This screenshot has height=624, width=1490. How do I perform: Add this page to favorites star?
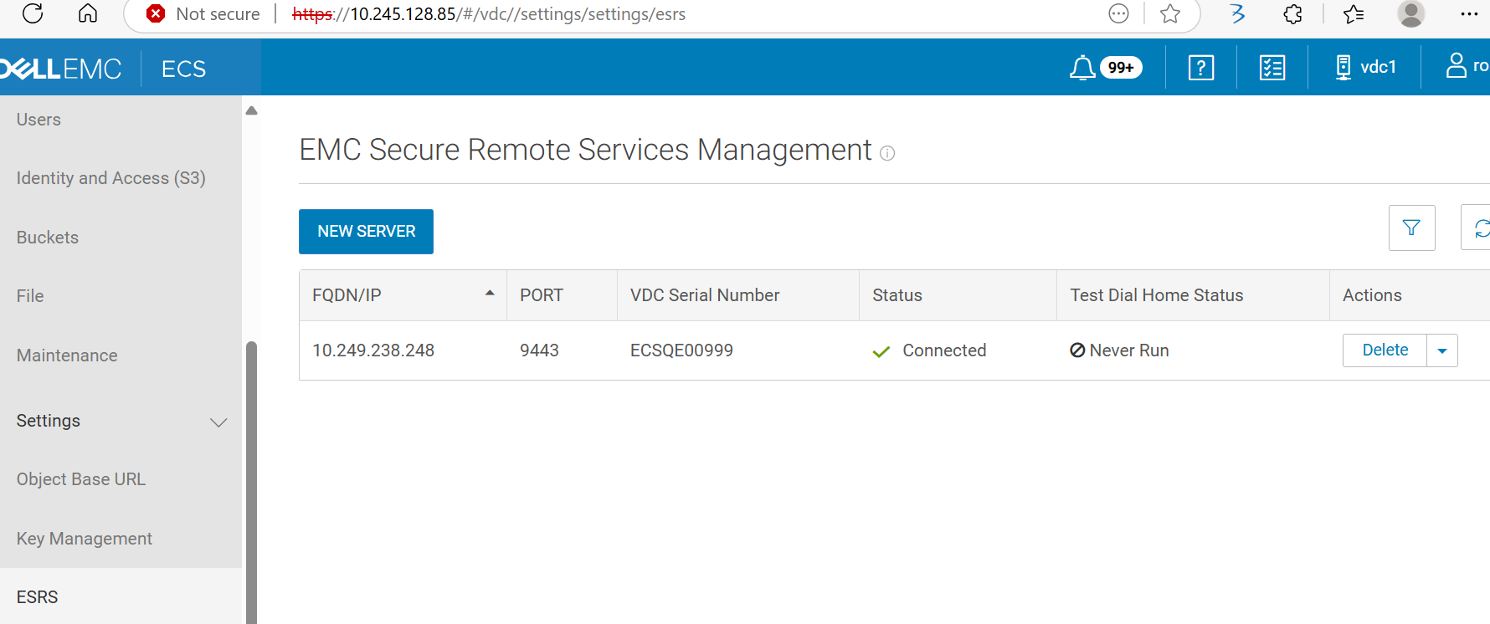1170,13
